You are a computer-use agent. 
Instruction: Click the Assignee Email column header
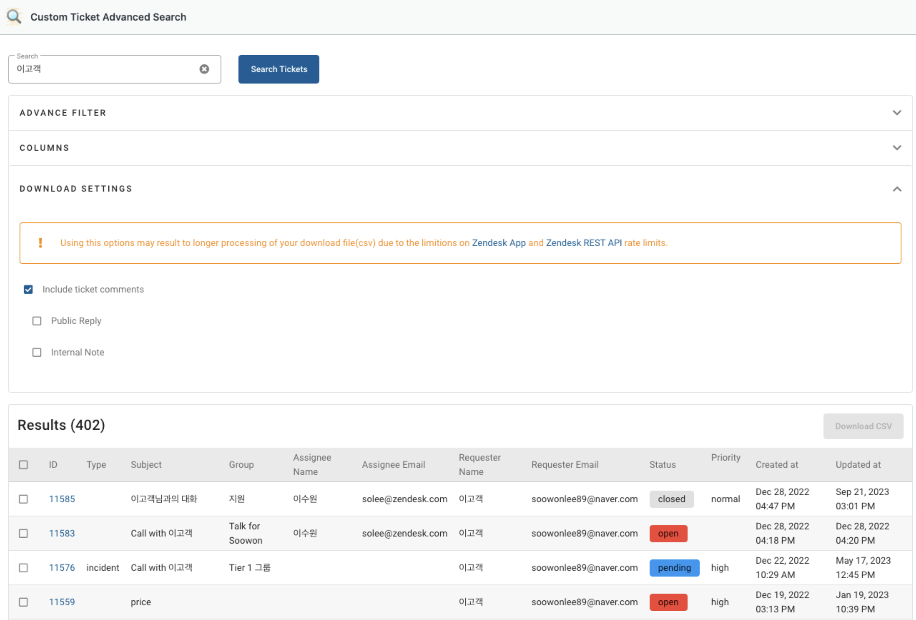393,464
